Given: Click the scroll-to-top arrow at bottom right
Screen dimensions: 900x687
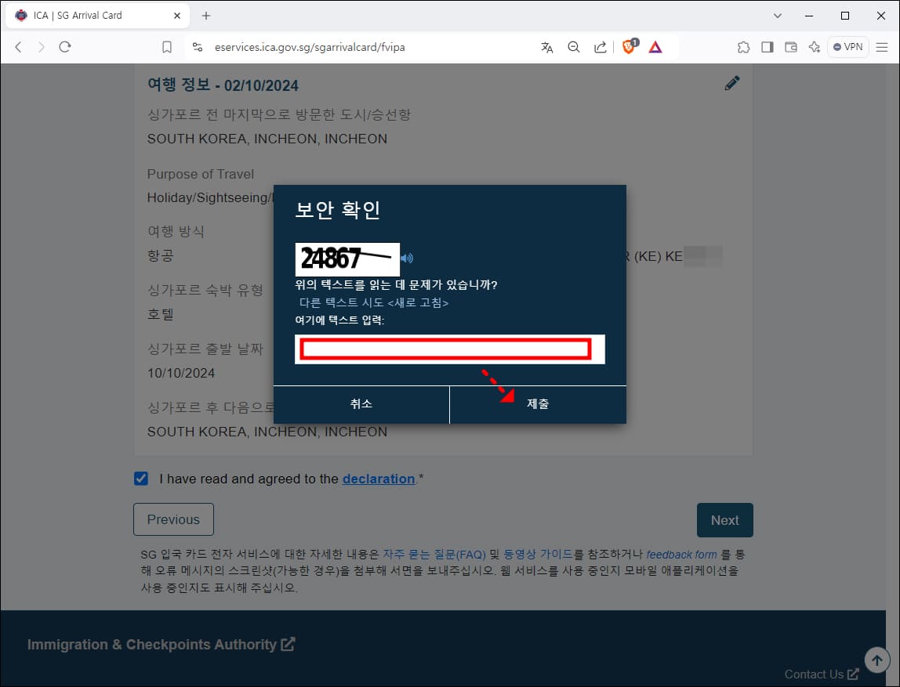Looking at the screenshot, I should point(876,660).
